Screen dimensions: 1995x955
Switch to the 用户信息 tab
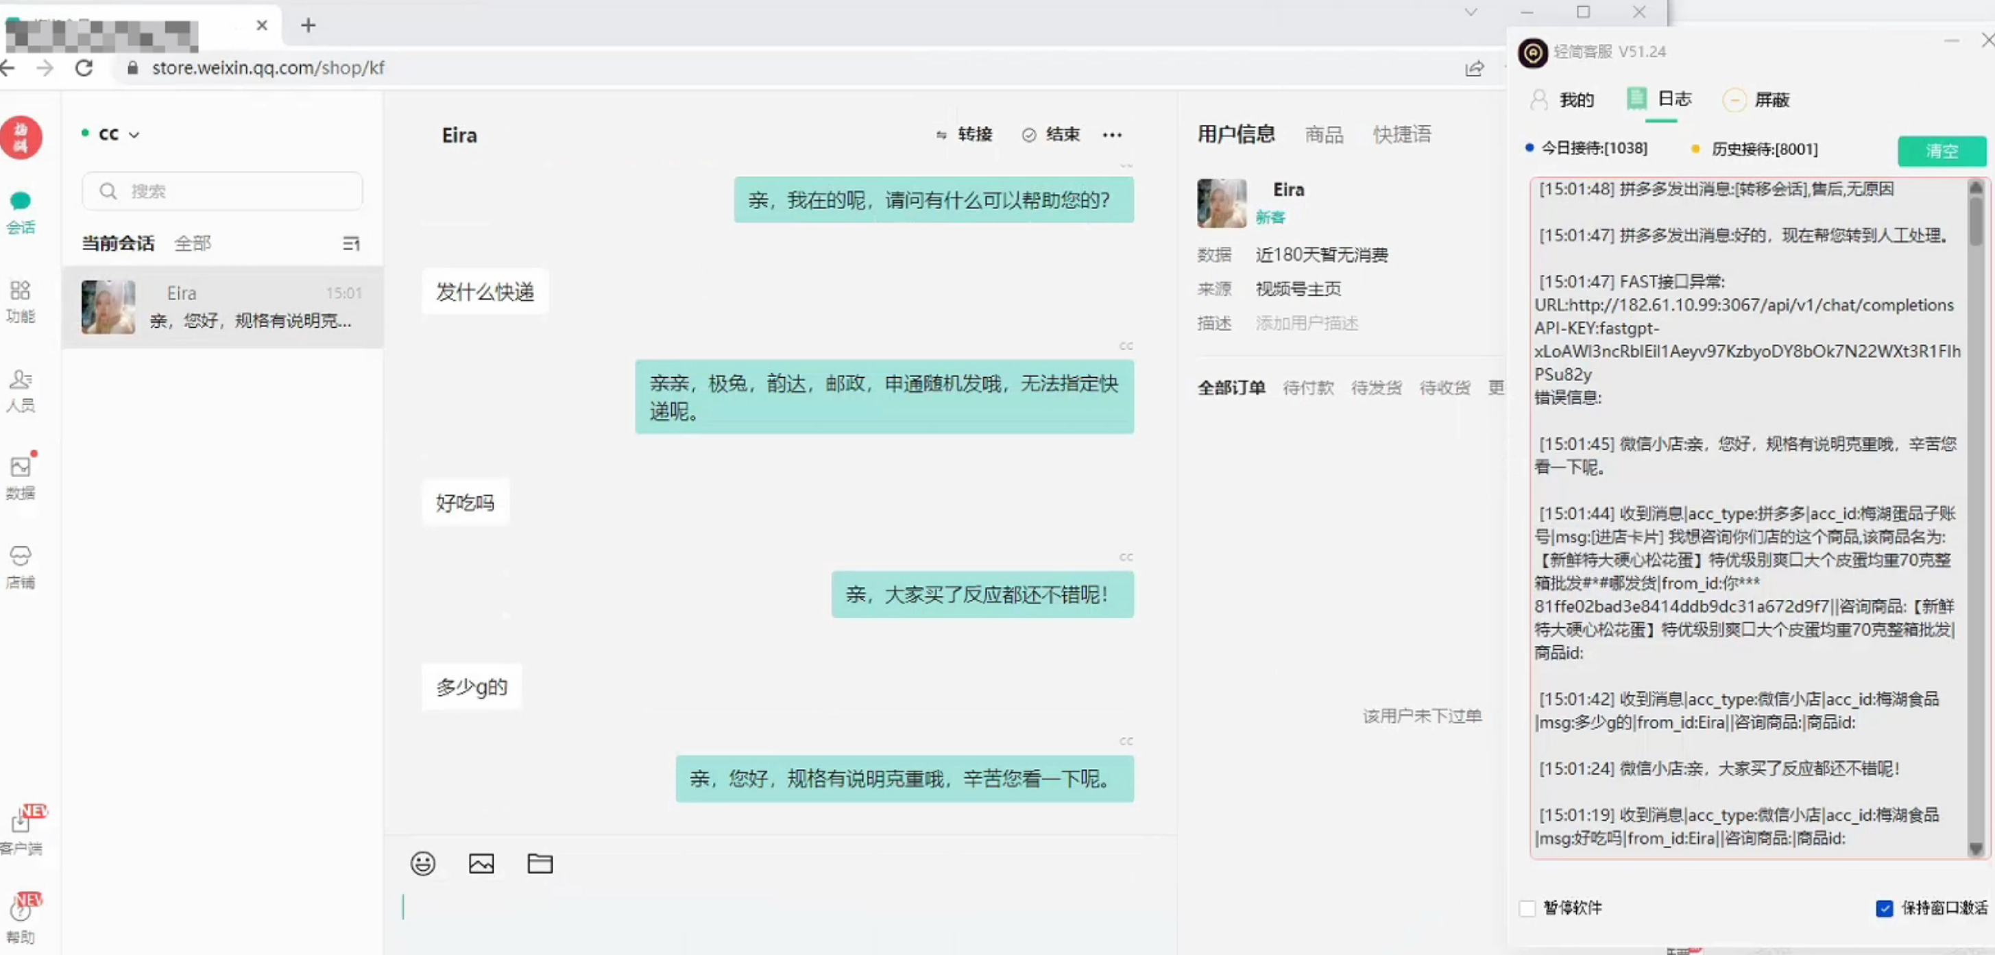point(1237,135)
